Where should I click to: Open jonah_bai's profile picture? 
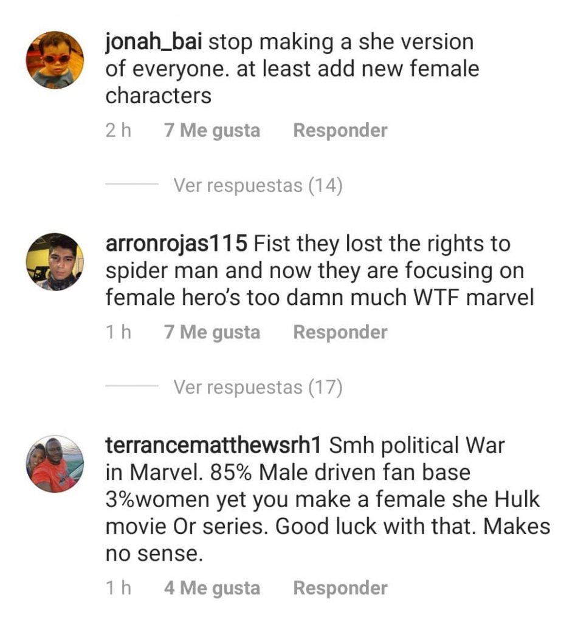pos(55,60)
